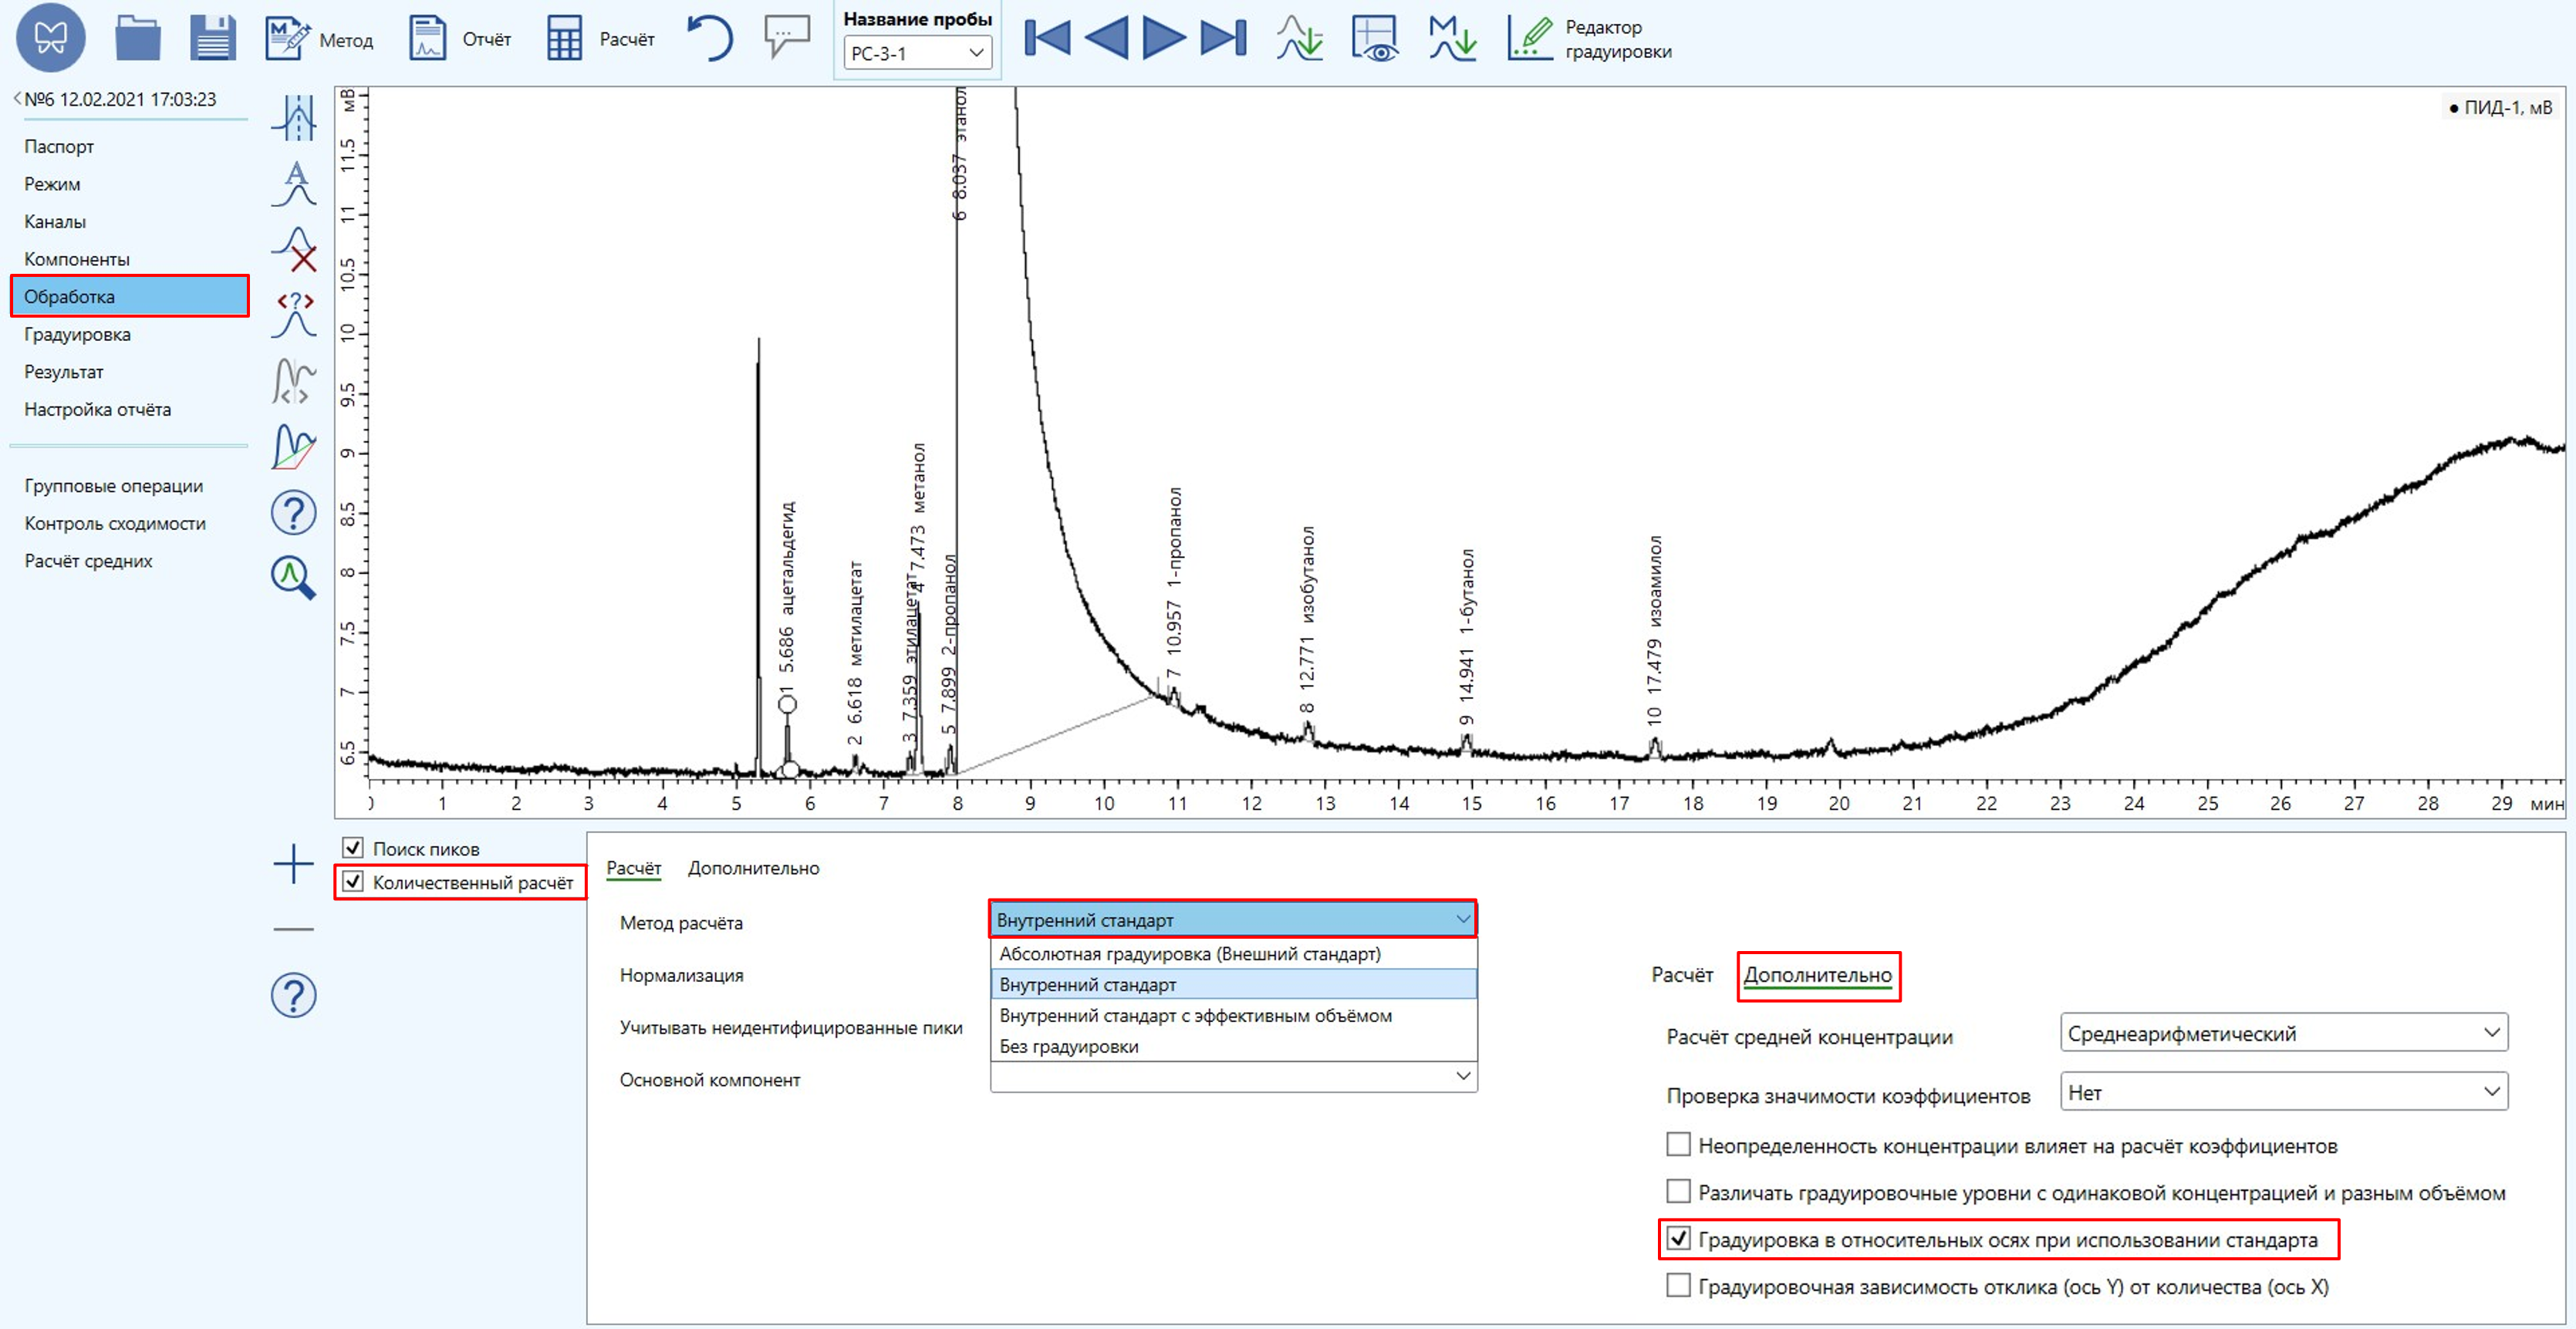Enable Неопределенность концентрации влияет checkbox

click(x=1679, y=1145)
